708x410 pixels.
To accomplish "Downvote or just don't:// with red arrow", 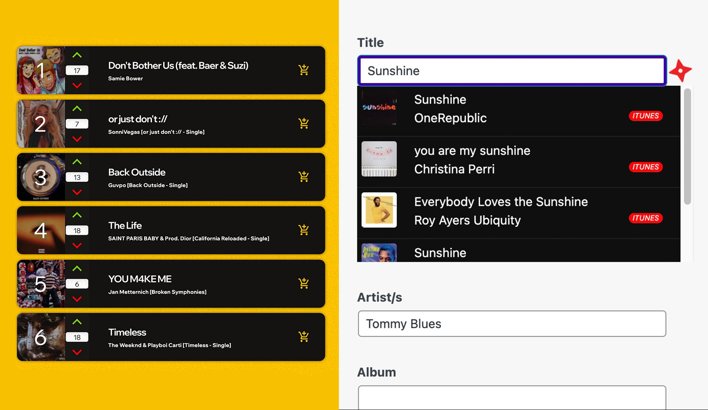I will [x=77, y=139].
